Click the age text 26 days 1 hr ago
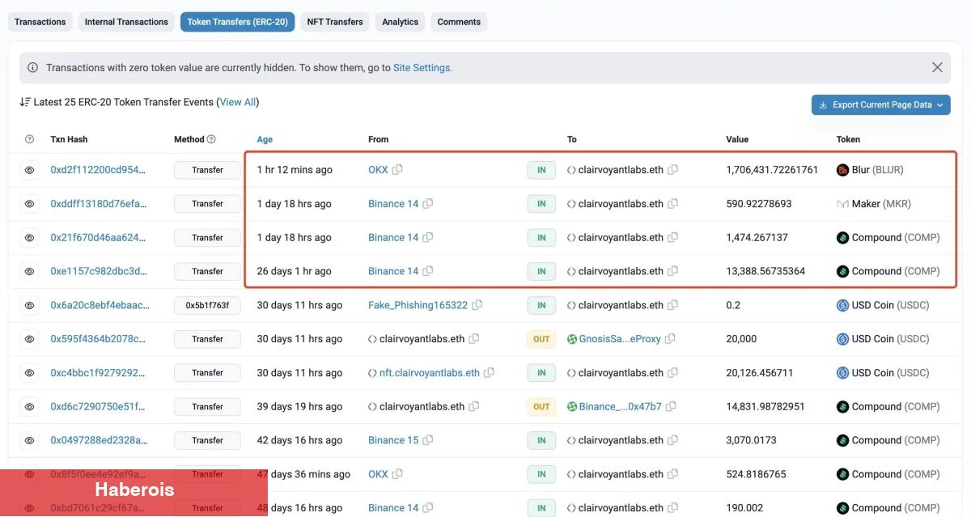 click(x=295, y=271)
